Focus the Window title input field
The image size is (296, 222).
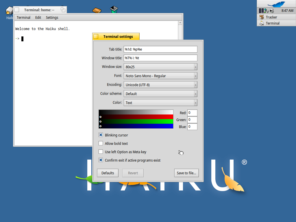160,58
